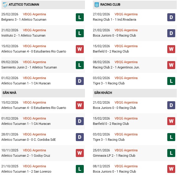Click L badge for San Lorenzo match

pyautogui.click(x=80, y=169)
